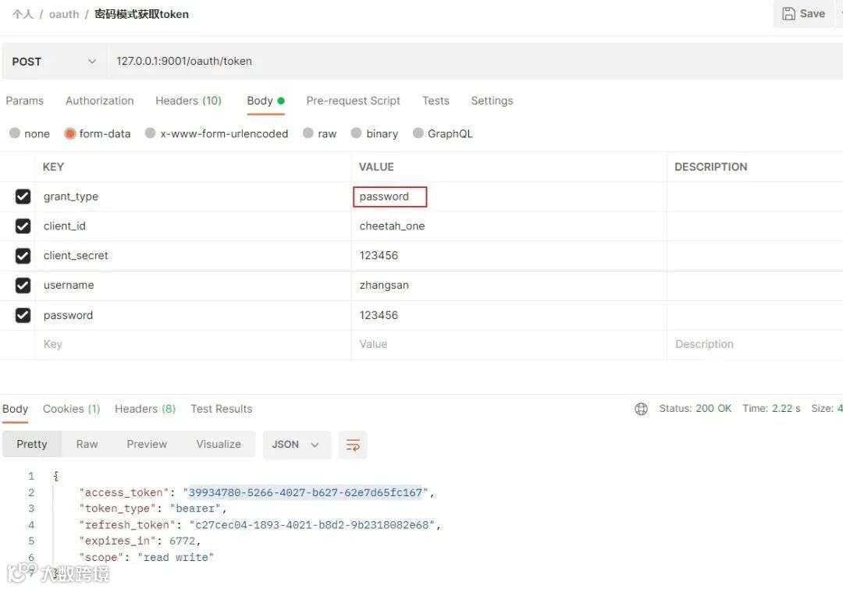This screenshot has height=589, width=843.
Task: Click the zhangsan value cell
Action: click(x=509, y=286)
